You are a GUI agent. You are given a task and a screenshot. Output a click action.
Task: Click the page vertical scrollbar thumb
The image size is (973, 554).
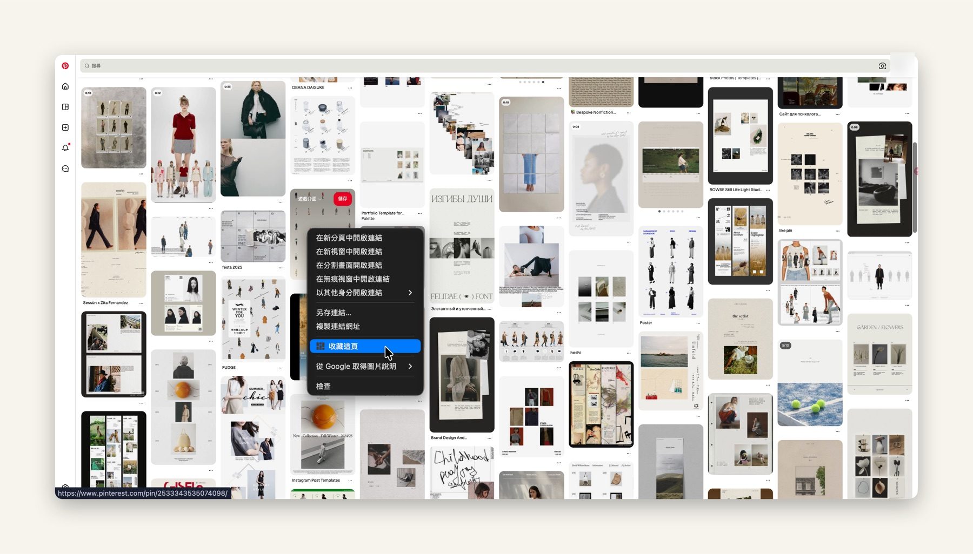coord(915,188)
